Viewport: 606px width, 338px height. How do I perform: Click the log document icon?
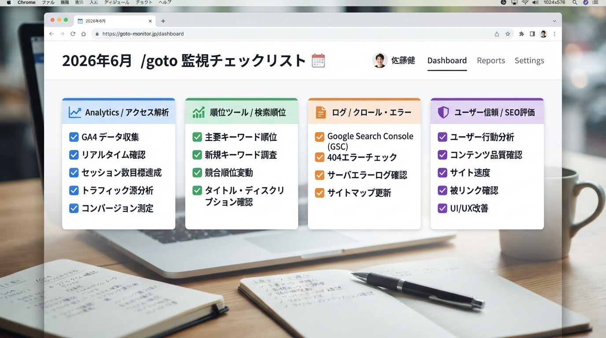point(321,112)
